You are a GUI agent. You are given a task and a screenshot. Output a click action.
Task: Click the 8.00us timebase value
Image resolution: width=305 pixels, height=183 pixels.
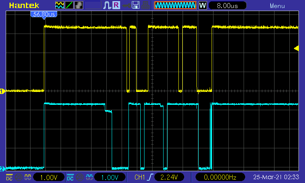(227, 5)
